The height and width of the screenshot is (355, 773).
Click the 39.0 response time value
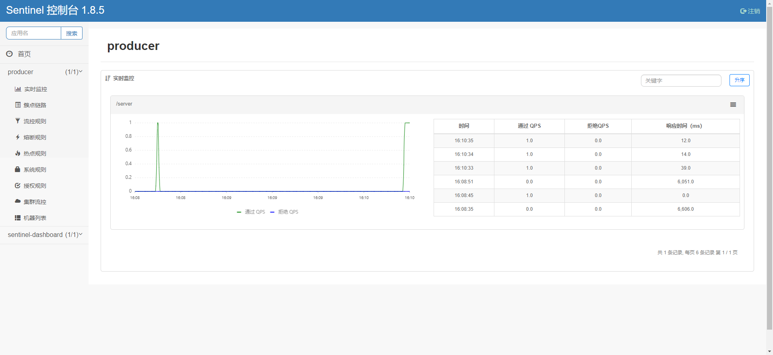click(686, 168)
